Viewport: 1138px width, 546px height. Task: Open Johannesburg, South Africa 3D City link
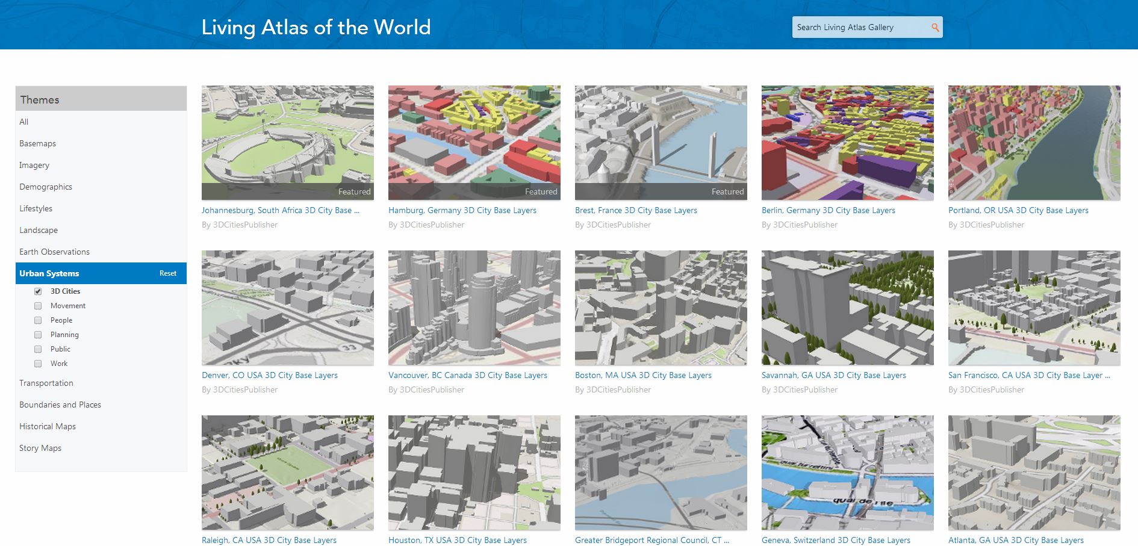(x=281, y=210)
